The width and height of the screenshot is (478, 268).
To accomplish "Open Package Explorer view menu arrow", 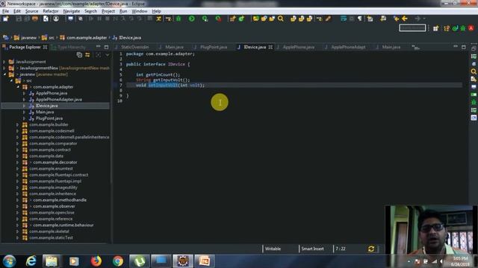I will point(108,55).
